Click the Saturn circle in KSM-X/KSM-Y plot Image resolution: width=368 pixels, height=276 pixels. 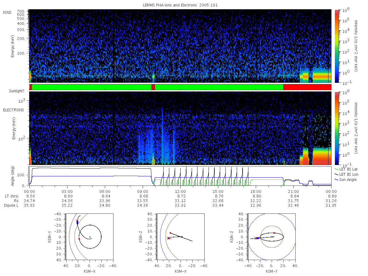(x=90, y=237)
